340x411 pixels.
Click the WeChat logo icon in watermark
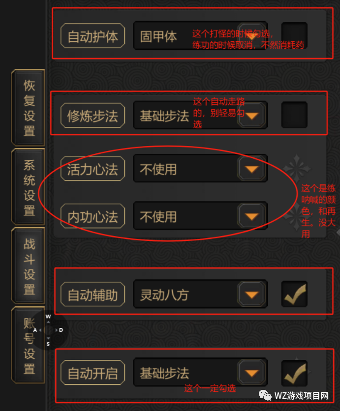(x=265, y=395)
